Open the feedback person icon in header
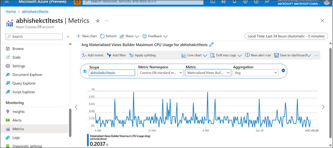This screenshot has height=148, width=333. coord(267,2)
